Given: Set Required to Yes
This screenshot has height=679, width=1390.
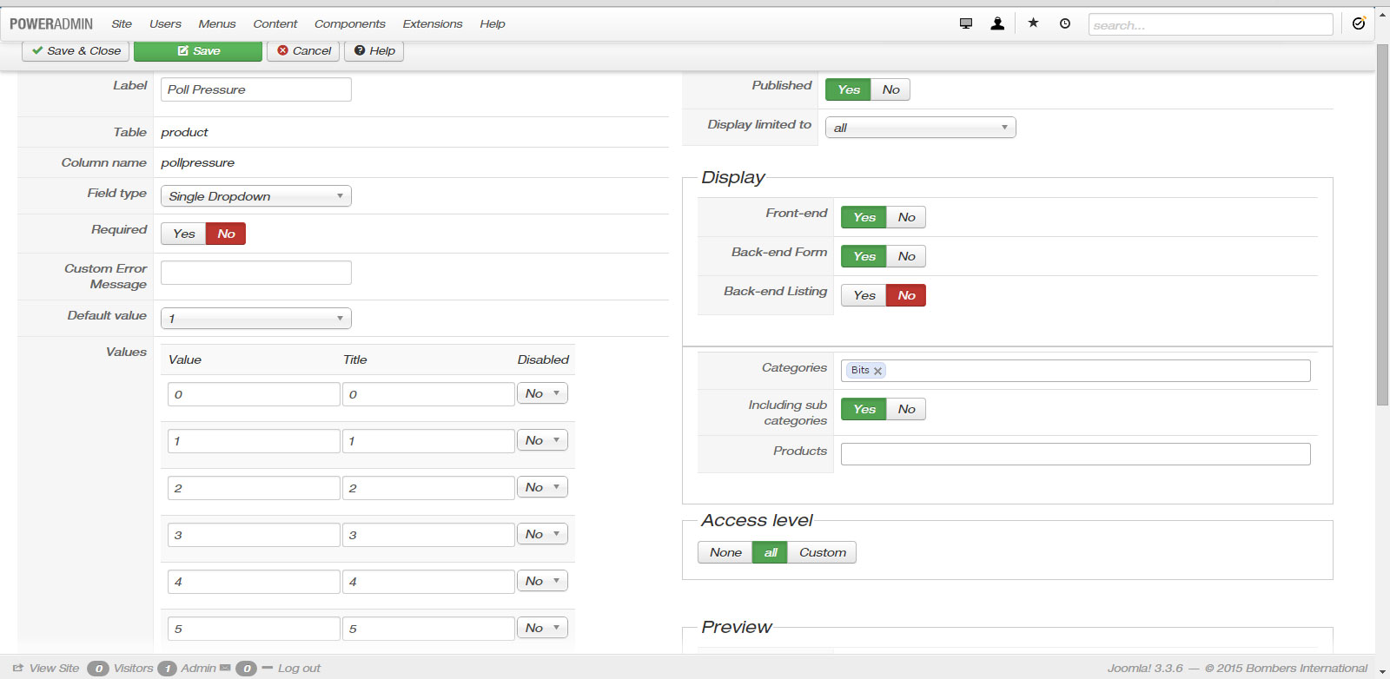Looking at the screenshot, I should click(183, 234).
